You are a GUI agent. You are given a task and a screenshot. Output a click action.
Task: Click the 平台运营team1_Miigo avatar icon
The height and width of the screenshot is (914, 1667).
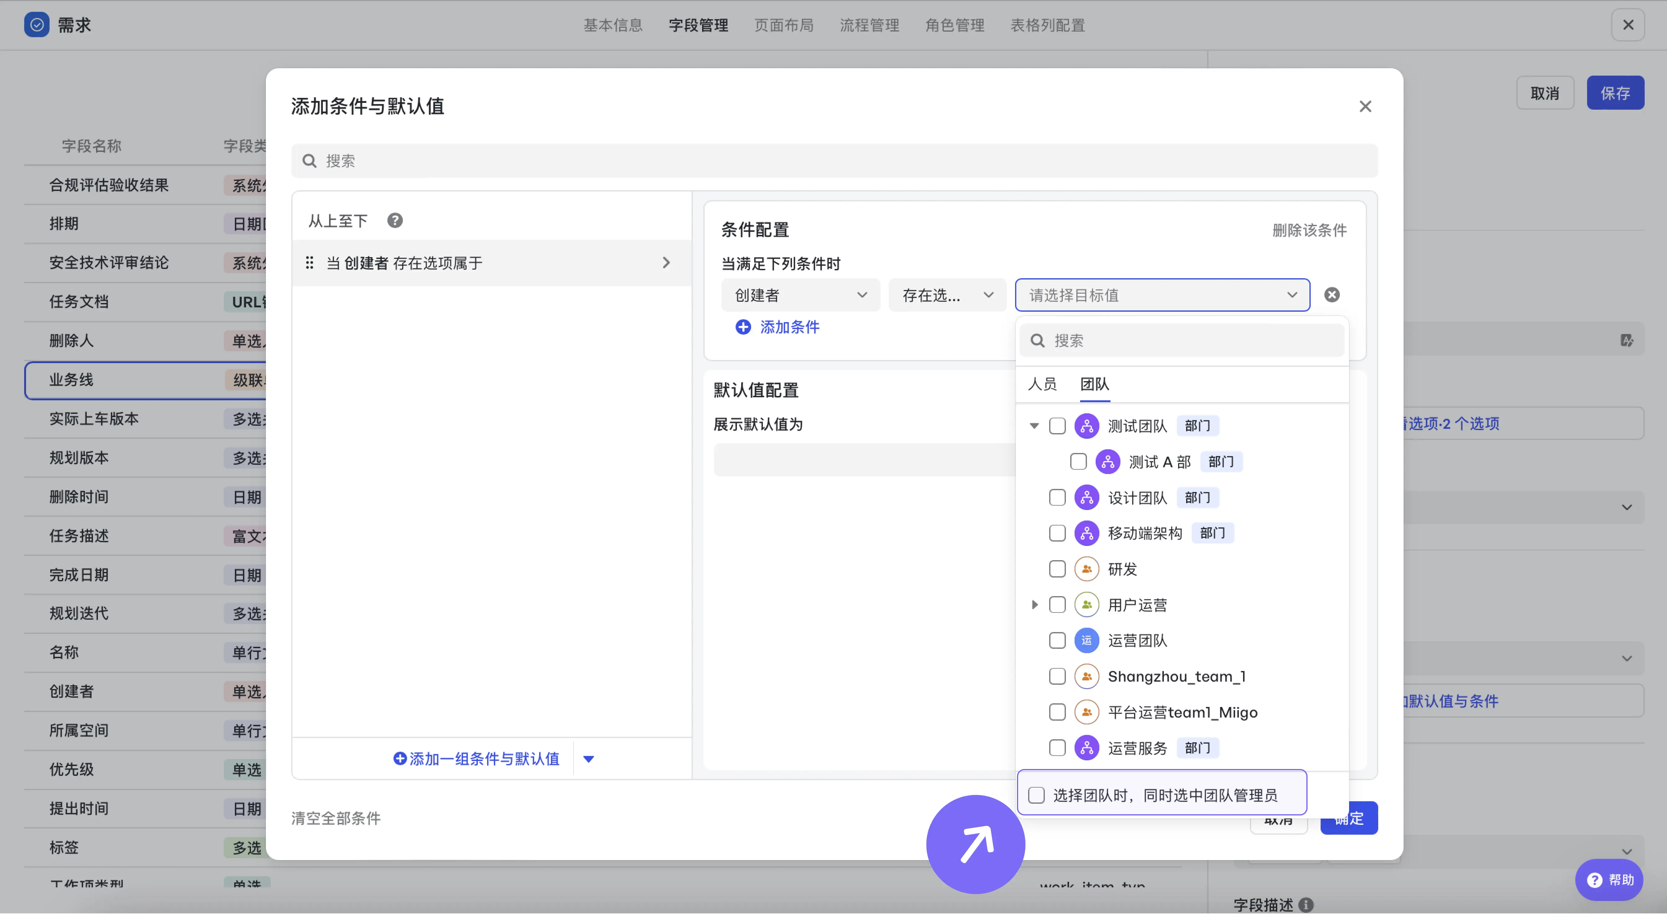pos(1087,712)
